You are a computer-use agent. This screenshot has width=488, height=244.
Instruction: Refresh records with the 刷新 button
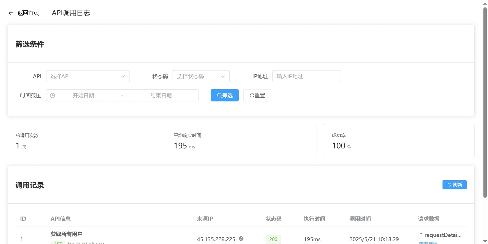pos(454,185)
